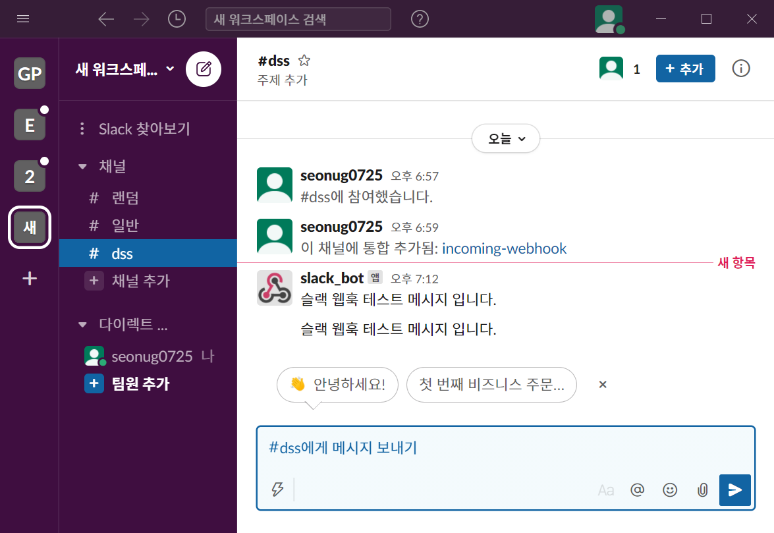Image resolution: width=774 pixels, height=533 pixels.
Task: Open the incoming-webhook link
Action: pyautogui.click(x=504, y=248)
